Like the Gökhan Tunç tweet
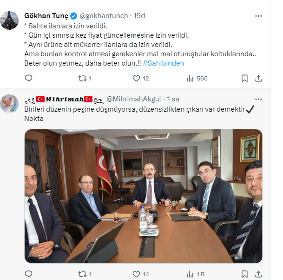This screenshot has width=283, height=280. tap(141, 79)
